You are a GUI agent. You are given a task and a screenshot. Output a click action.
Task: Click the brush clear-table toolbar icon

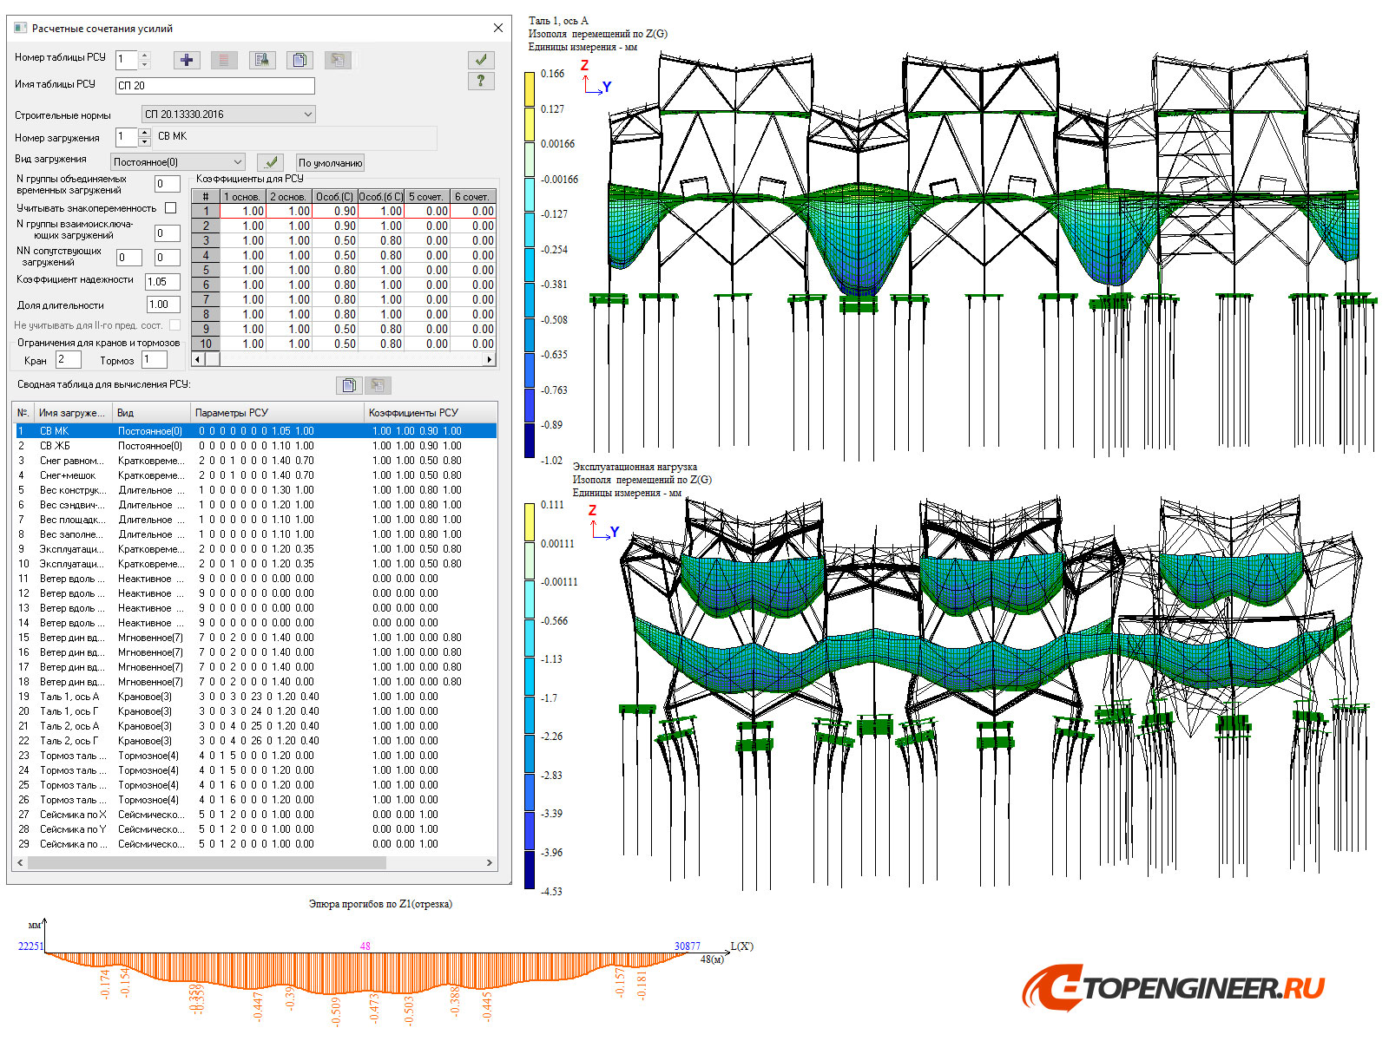(x=262, y=60)
